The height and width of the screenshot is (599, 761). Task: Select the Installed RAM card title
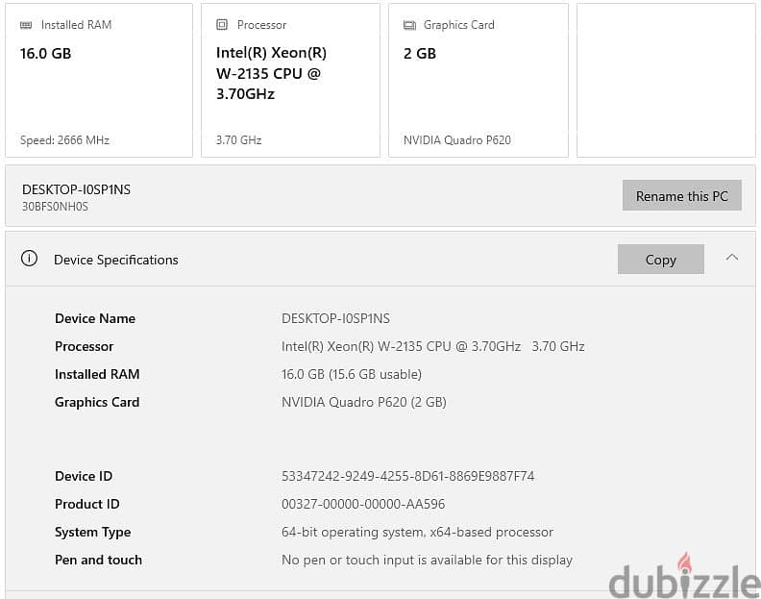click(76, 25)
